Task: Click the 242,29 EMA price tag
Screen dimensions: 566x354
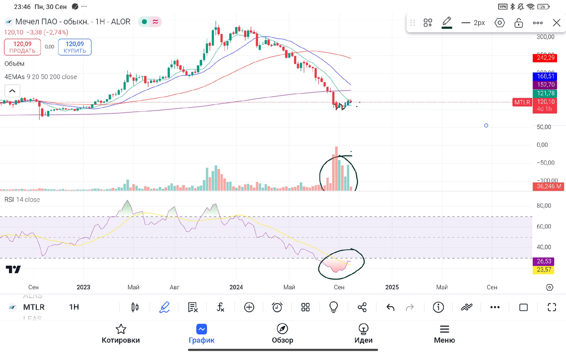Action: pyautogui.click(x=545, y=58)
